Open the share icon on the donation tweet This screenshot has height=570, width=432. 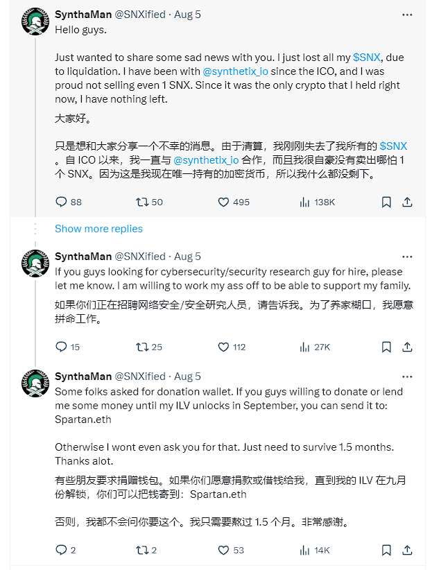[x=408, y=550]
